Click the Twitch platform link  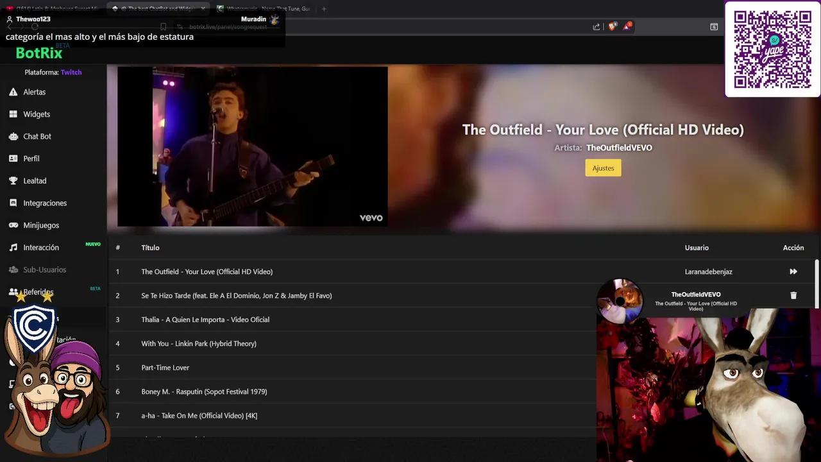[x=71, y=73]
